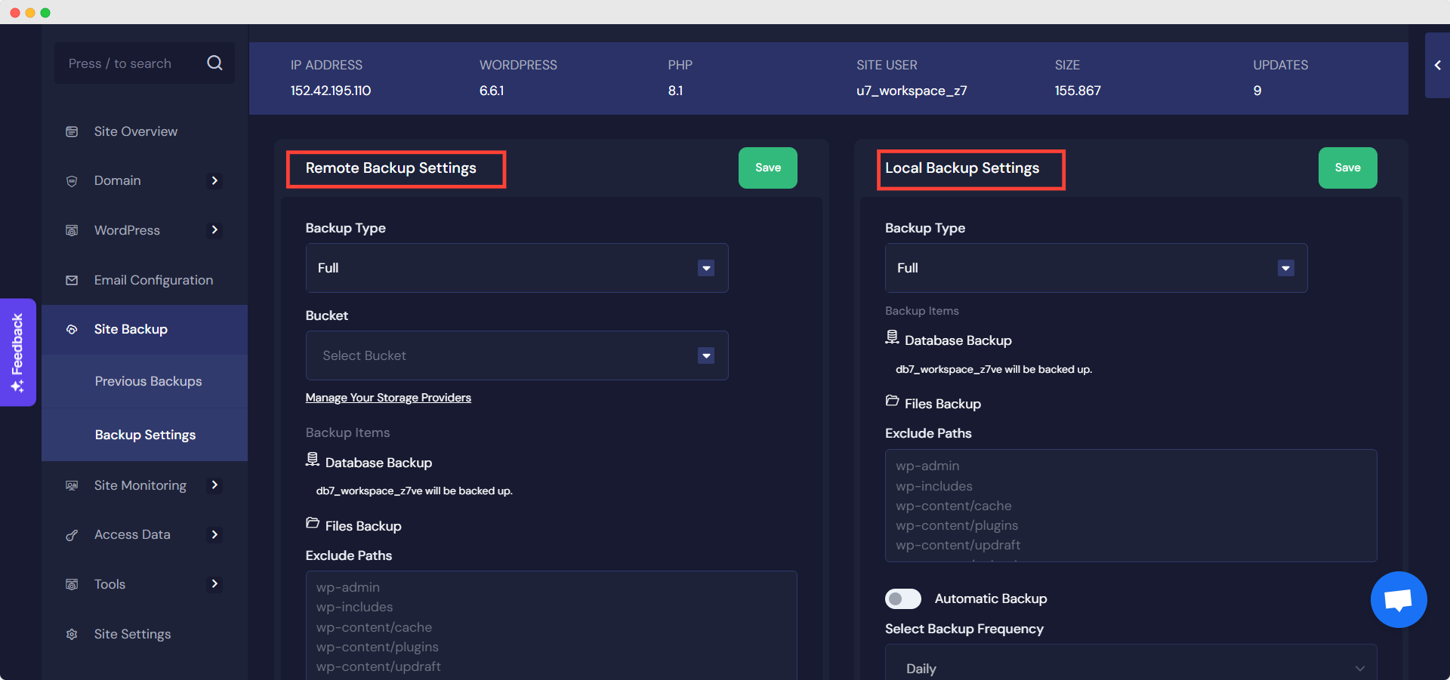Screen dimensions: 1450x680
Task: Click the search magnifier icon
Action: point(214,63)
